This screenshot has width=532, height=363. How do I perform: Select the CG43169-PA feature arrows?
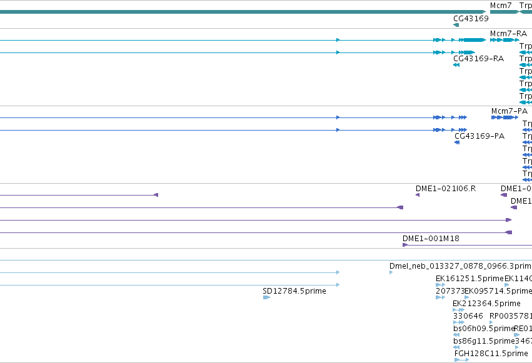[x=457, y=142]
